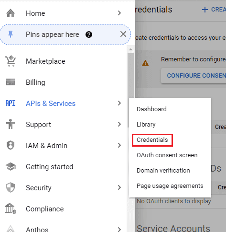Click the Getting started graduation cap icon
The height and width of the screenshot is (232, 226).
(x=11, y=166)
